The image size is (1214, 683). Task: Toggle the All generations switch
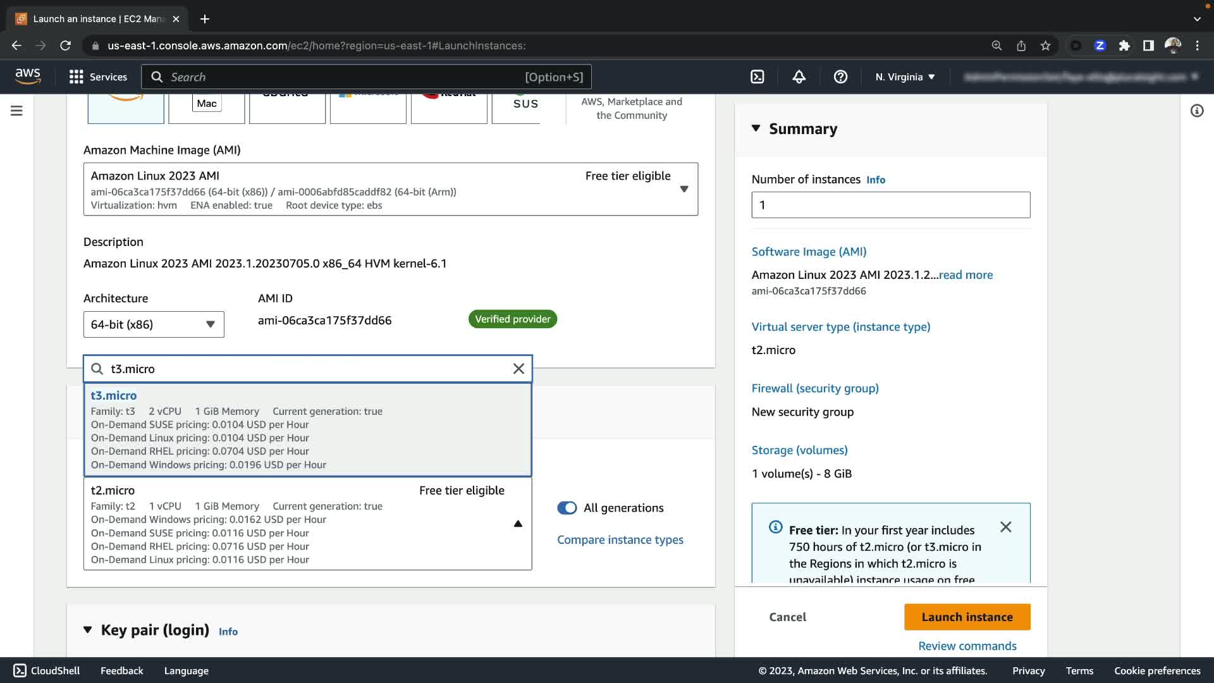point(567,508)
